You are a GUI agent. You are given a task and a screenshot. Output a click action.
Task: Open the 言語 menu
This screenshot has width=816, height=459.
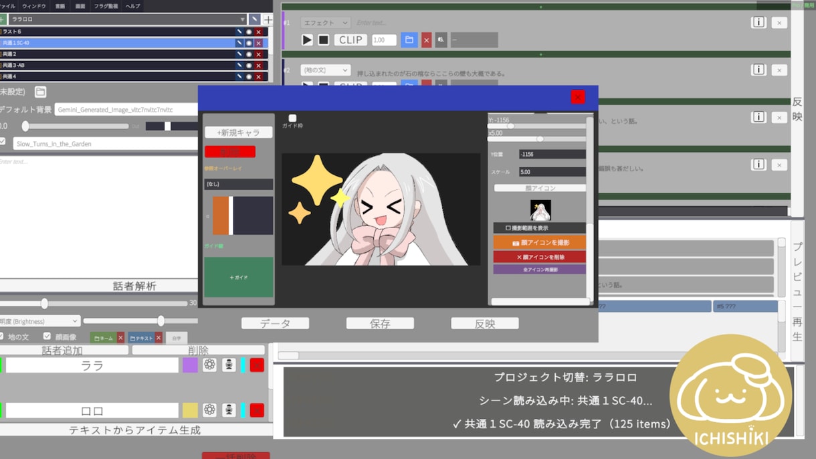pos(60,6)
